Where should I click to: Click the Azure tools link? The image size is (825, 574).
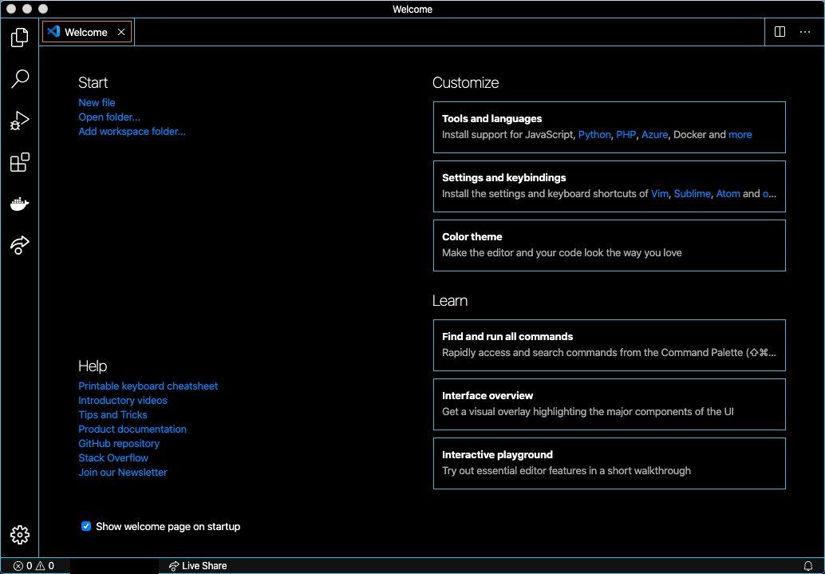pyautogui.click(x=654, y=135)
